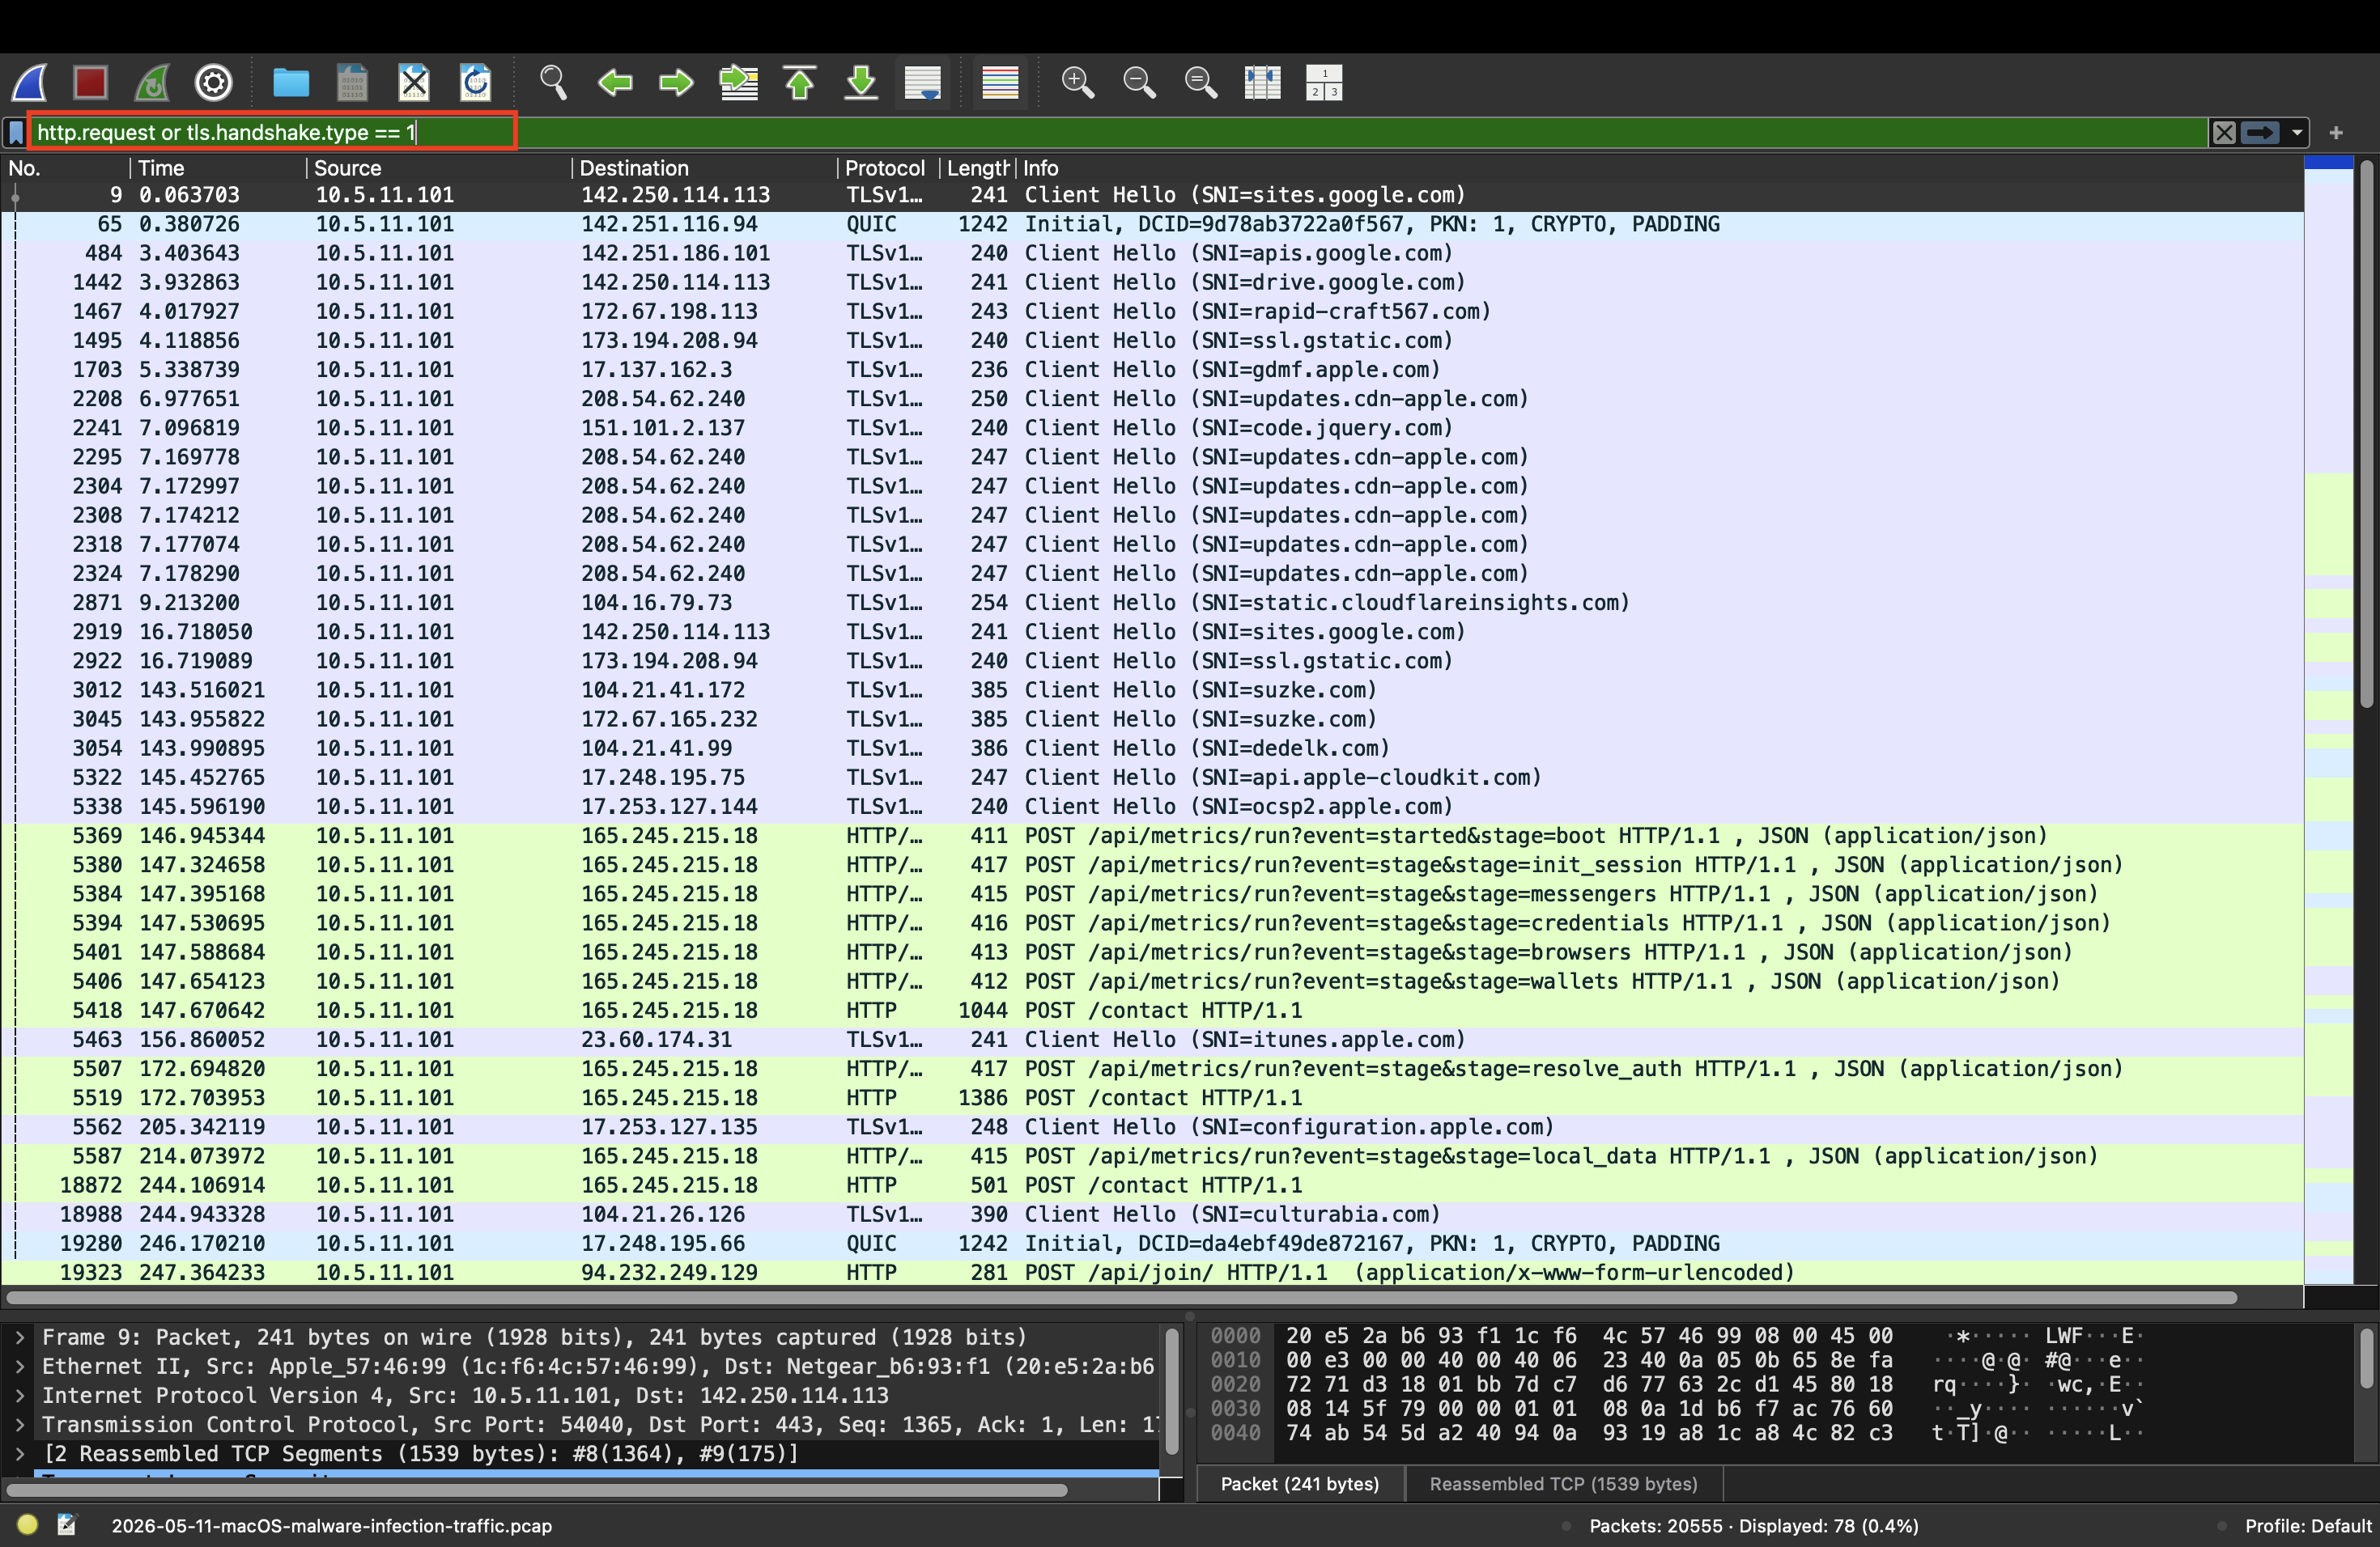2380x1547 pixels.
Task: Expand the Frame 9 details tree
Action: (x=19, y=1337)
